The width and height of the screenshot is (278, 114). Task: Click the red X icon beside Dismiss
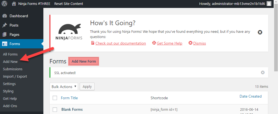(x=190, y=43)
